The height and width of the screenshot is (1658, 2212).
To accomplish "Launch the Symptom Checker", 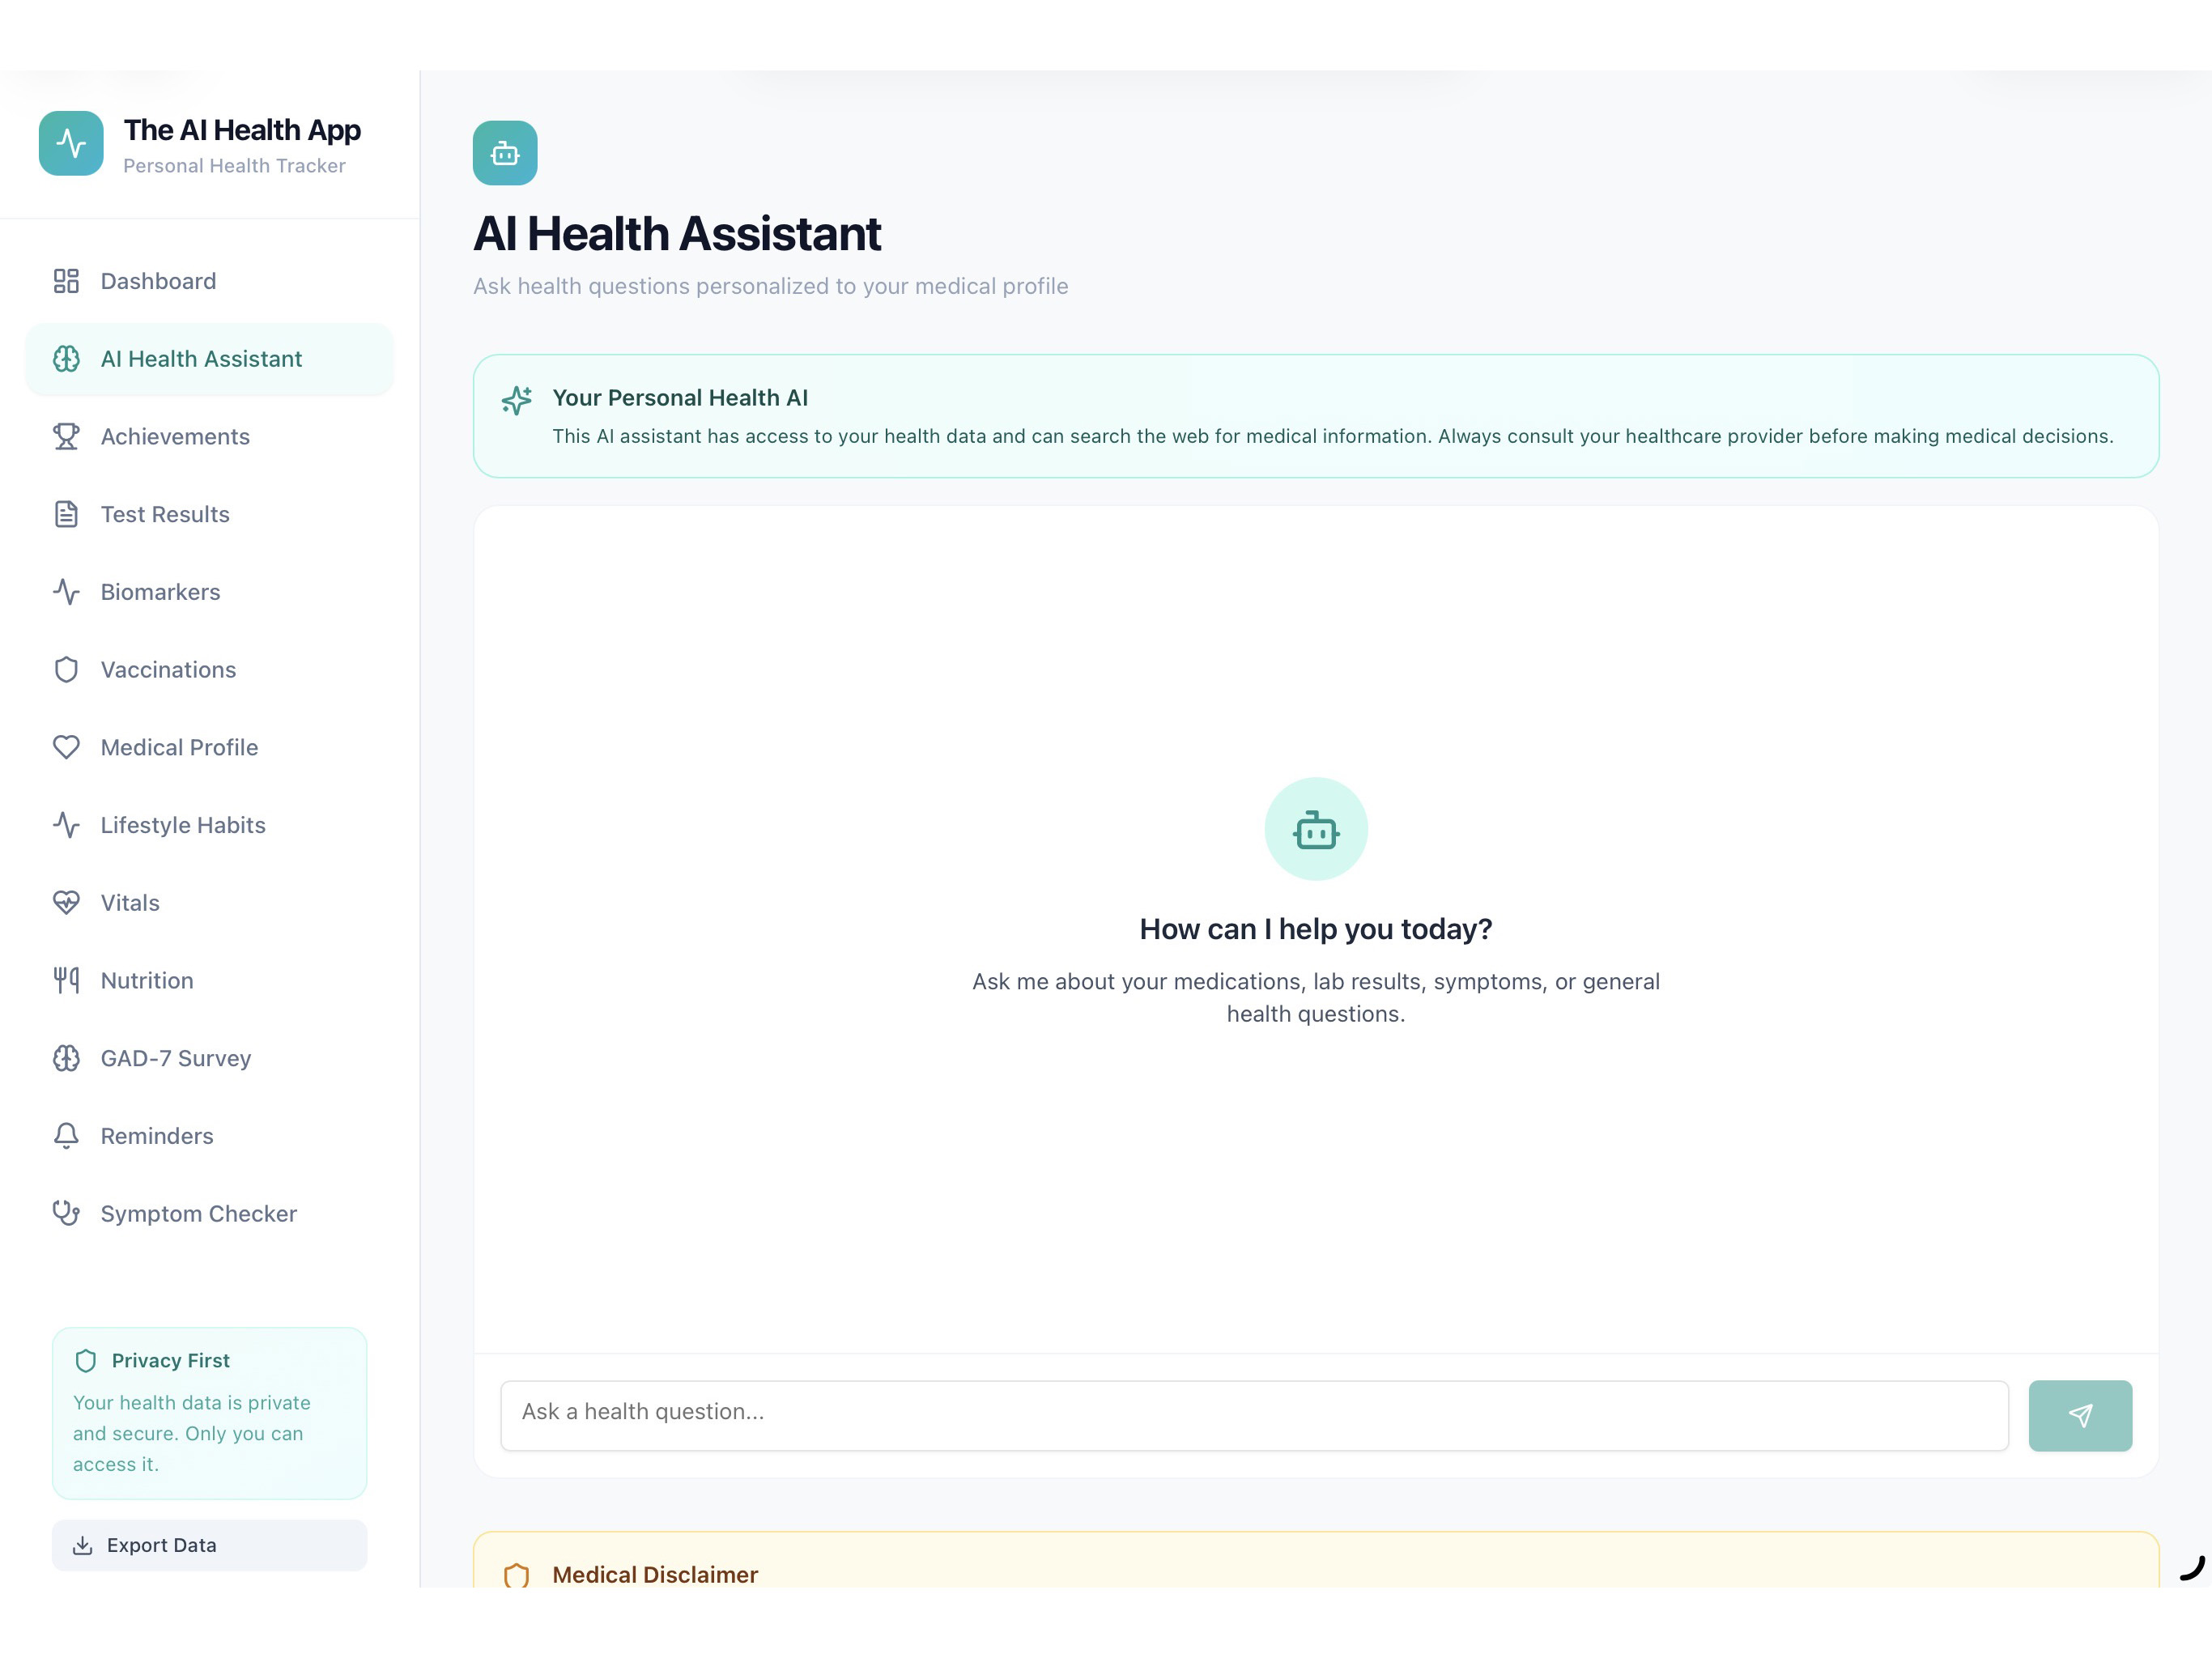I will pyautogui.click(x=209, y=1213).
